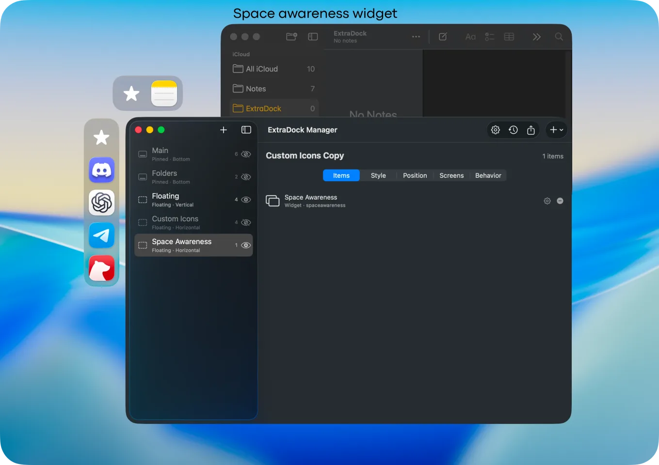Image resolution: width=659 pixels, height=465 pixels.
Task: Toggle Folders dock visibility eye
Action: click(246, 177)
